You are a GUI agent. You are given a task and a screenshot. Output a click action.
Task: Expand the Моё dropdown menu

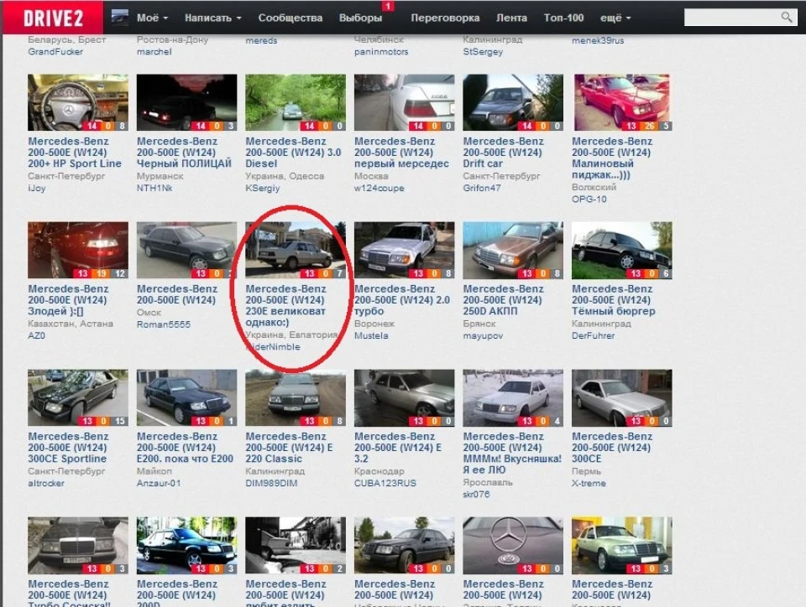(x=152, y=18)
